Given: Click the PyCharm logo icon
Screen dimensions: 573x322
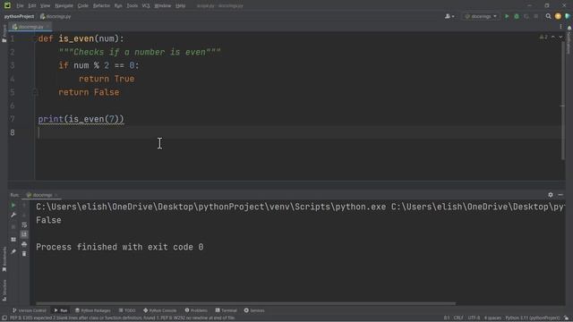Looking at the screenshot, I should [x=7, y=5].
